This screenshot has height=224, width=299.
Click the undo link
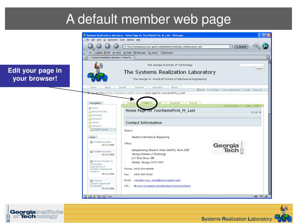click(247, 90)
